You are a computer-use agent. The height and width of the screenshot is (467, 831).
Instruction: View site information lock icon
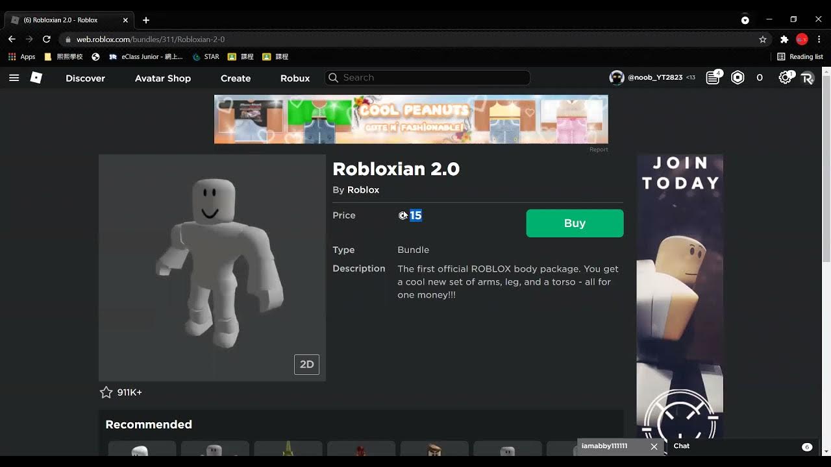click(68, 40)
